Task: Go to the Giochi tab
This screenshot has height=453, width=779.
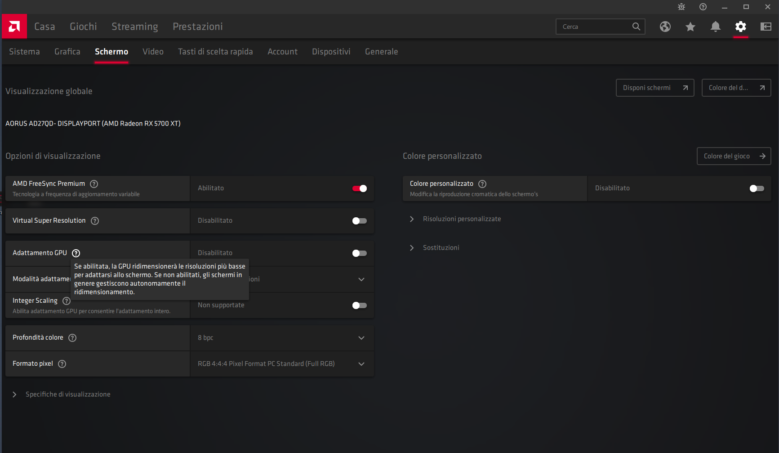Action: pos(83,27)
